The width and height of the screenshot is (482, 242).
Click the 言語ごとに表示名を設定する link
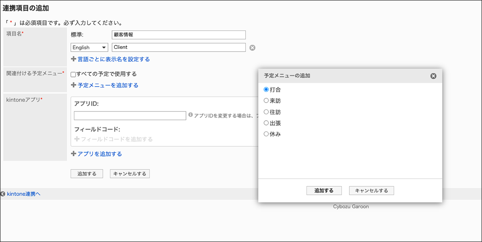[112, 59]
